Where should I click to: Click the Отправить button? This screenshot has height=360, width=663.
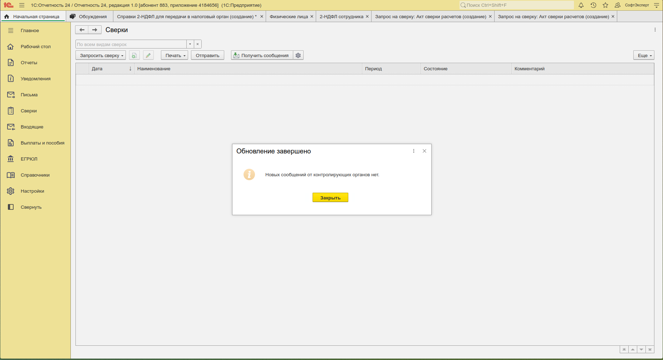coord(207,55)
